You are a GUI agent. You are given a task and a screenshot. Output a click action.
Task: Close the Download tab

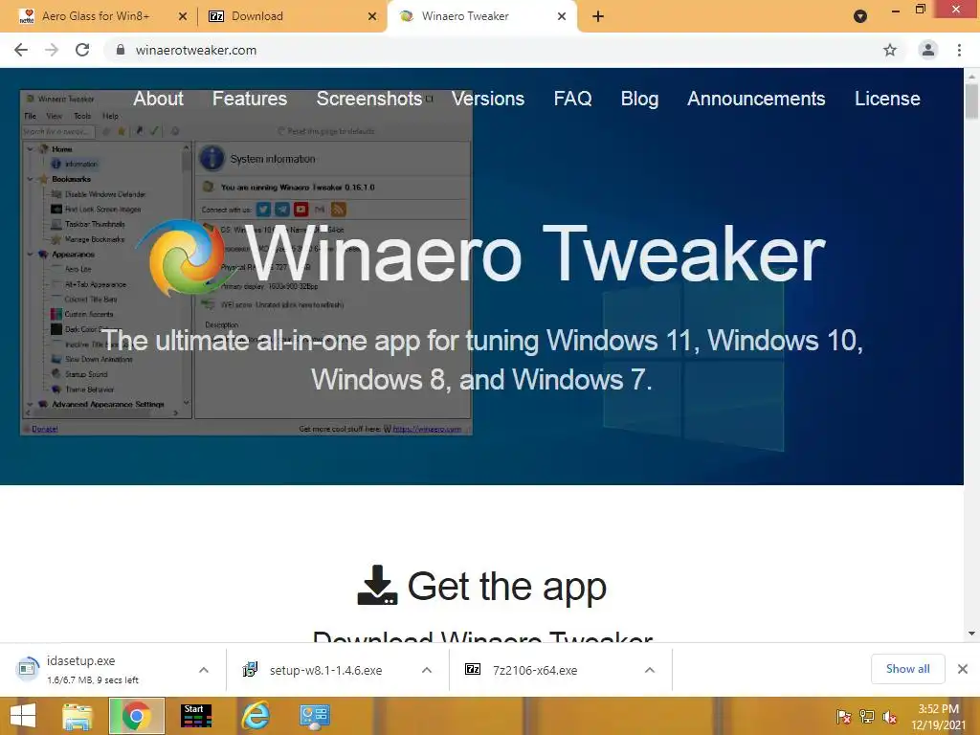[x=372, y=16]
